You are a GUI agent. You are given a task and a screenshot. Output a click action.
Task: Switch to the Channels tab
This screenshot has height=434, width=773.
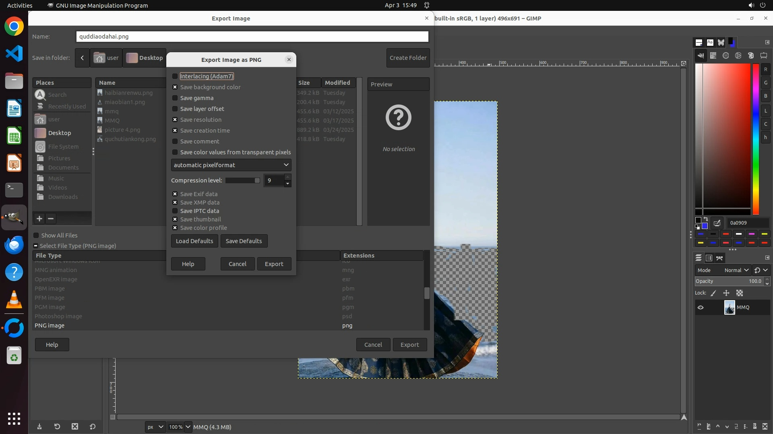coord(709,258)
